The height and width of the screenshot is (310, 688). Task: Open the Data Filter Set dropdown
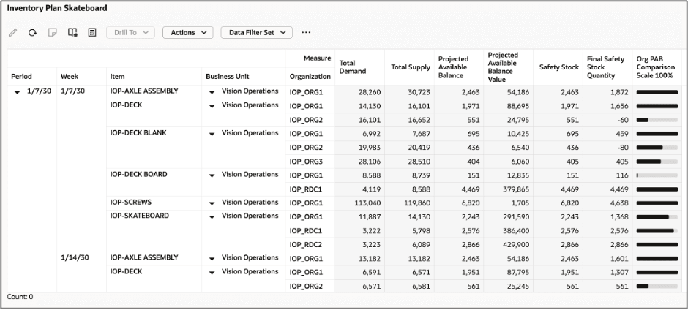pos(257,32)
